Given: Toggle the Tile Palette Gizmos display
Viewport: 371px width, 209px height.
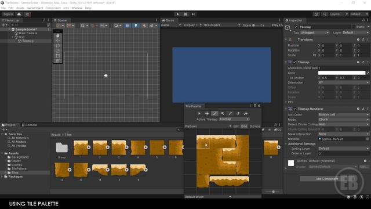Looking at the screenshot, I should click(254, 127).
